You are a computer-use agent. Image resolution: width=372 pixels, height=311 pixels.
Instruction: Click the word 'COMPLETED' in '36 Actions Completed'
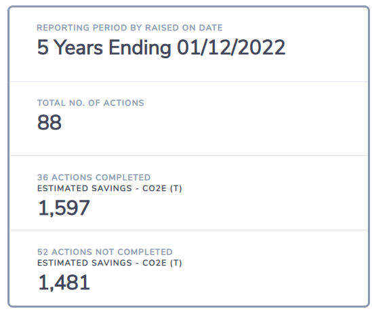tap(123, 178)
